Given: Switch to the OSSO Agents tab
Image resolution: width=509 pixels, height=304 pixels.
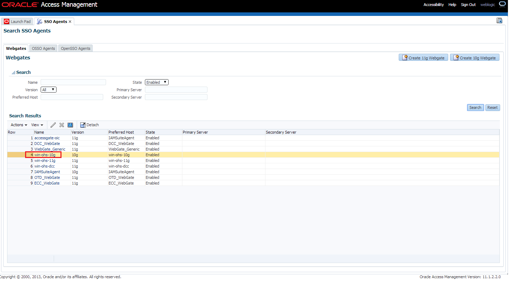Looking at the screenshot, I should pyautogui.click(x=43, y=48).
